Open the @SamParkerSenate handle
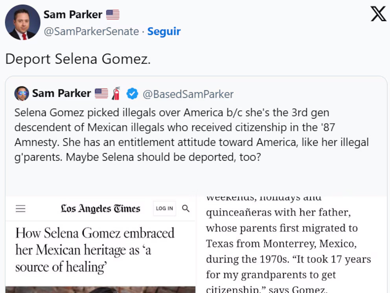 click(x=91, y=32)
